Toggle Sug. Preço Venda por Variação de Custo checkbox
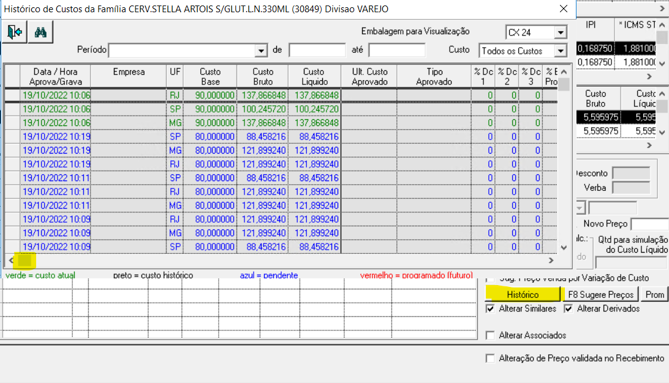The width and height of the screenshot is (669, 383). pyautogui.click(x=490, y=279)
